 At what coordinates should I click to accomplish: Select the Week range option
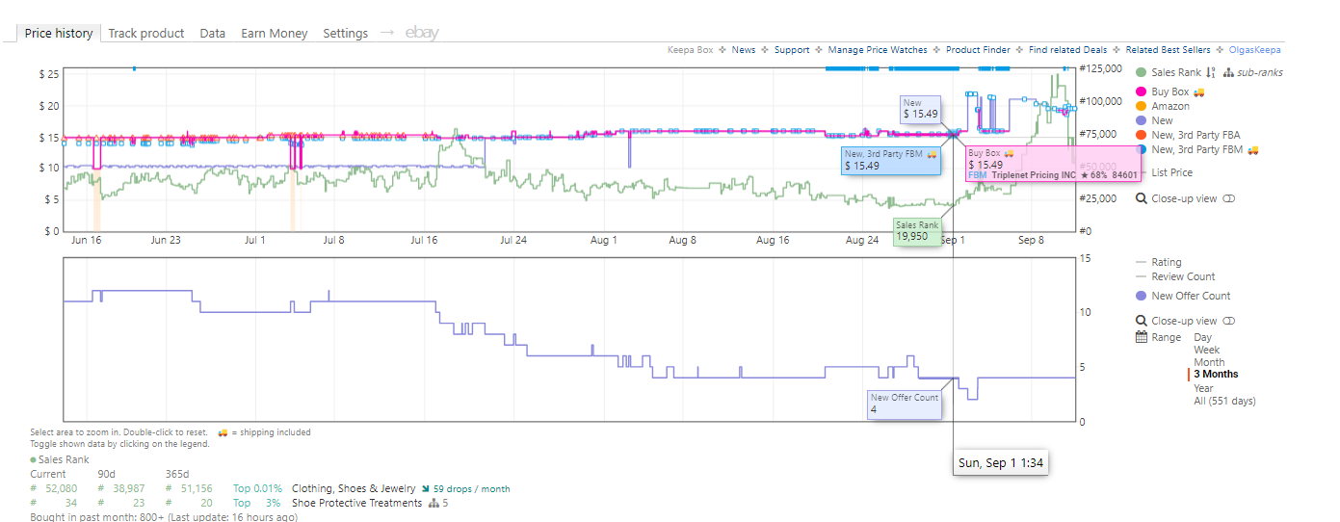pyautogui.click(x=1206, y=350)
